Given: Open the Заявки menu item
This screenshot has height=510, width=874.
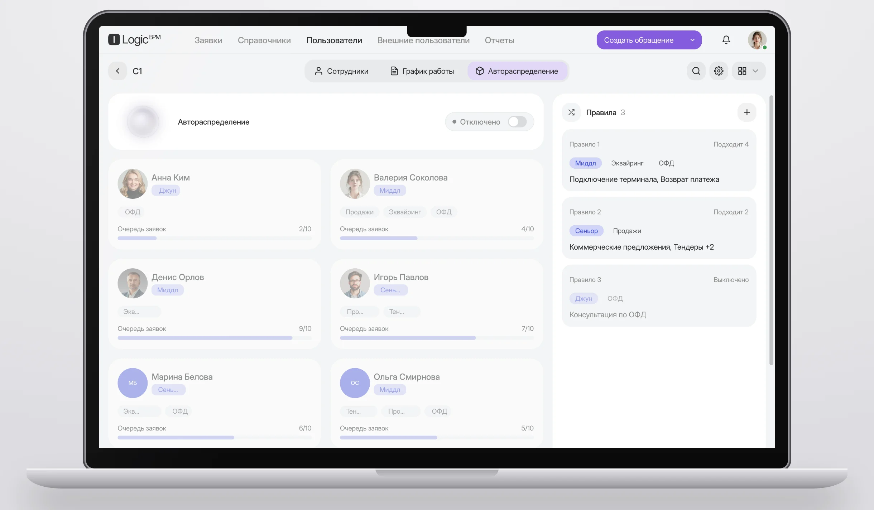Looking at the screenshot, I should 208,40.
